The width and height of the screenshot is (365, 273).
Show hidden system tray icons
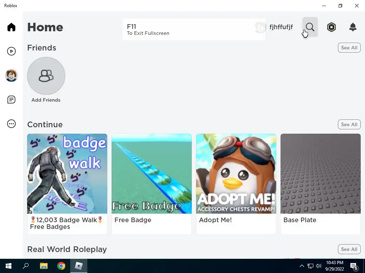302,266
